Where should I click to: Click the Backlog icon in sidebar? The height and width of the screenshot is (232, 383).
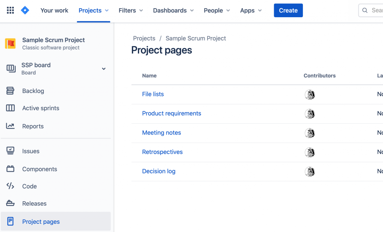10,91
